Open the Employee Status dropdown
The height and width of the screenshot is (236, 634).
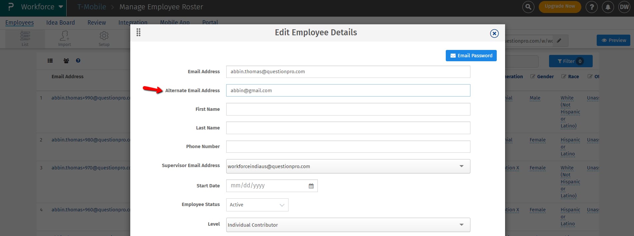coord(257,205)
